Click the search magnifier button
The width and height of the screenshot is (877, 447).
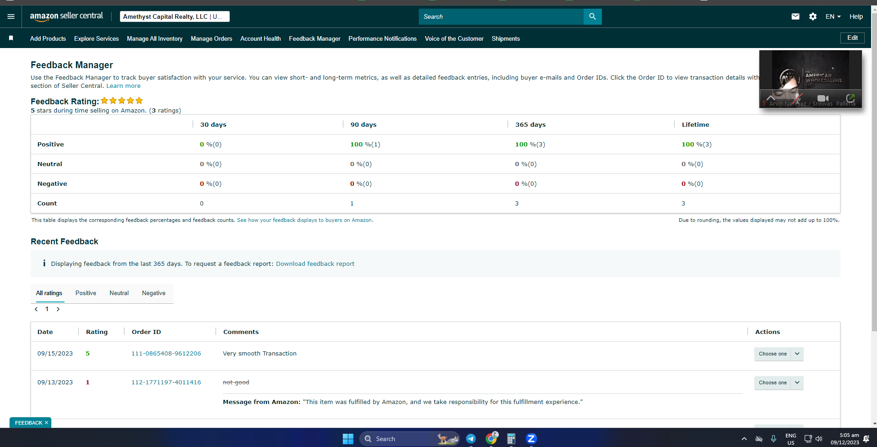click(x=592, y=16)
